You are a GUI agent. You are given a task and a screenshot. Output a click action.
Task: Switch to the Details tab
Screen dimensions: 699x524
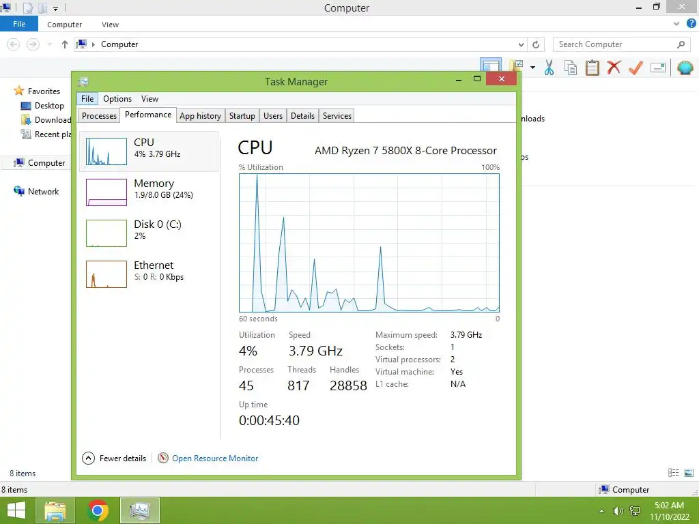click(x=302, y=116)
